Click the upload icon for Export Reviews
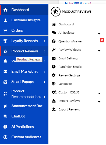Viewport: 106px width, 145px height. coord(54,109)
